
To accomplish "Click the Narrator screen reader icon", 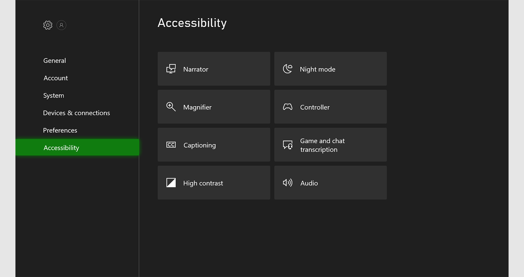I will pyautogui.click(x=171, y=69).
